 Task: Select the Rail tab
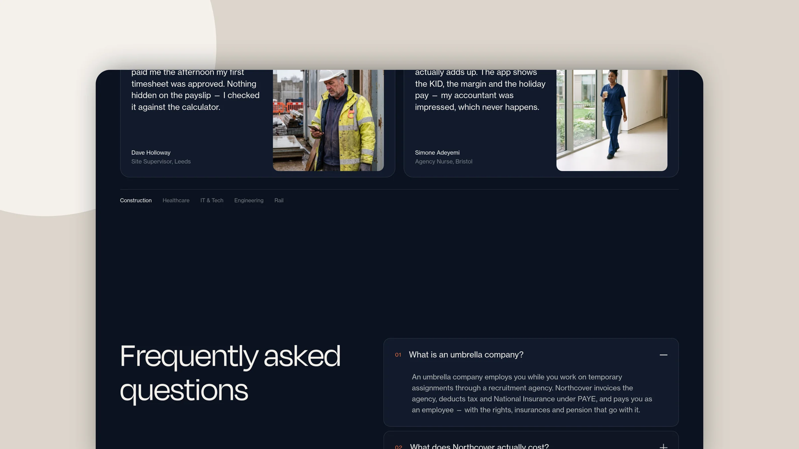(279, 200)
